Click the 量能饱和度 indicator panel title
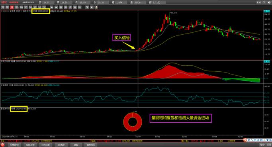This screenshot has width=272, height=147. (5, 109)
